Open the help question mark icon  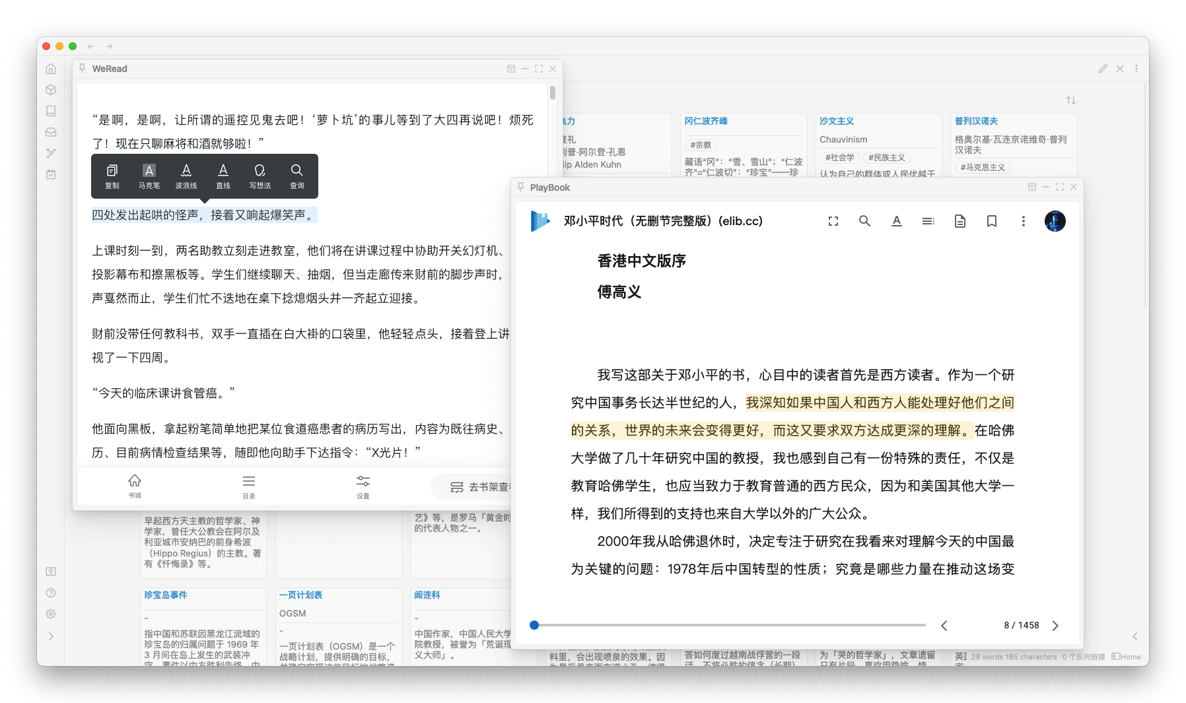pos(51,593)
